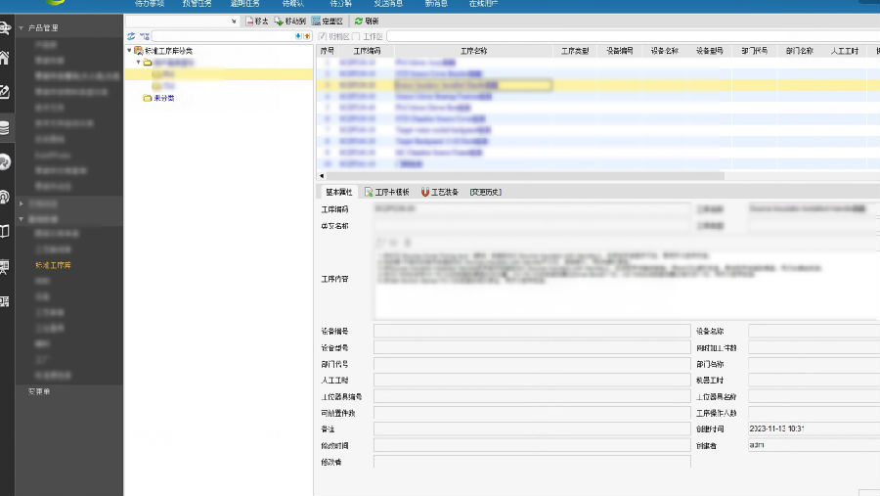Switch to the [变更历史] tab
This screenshot has height=496, width=880.
(485, 192)
